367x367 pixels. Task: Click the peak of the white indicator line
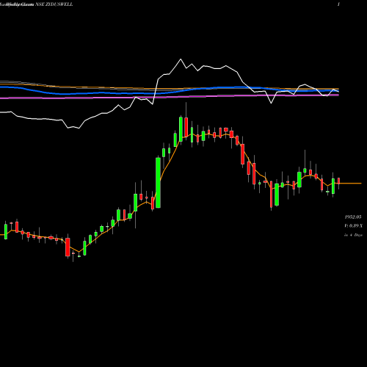[181, 59]
